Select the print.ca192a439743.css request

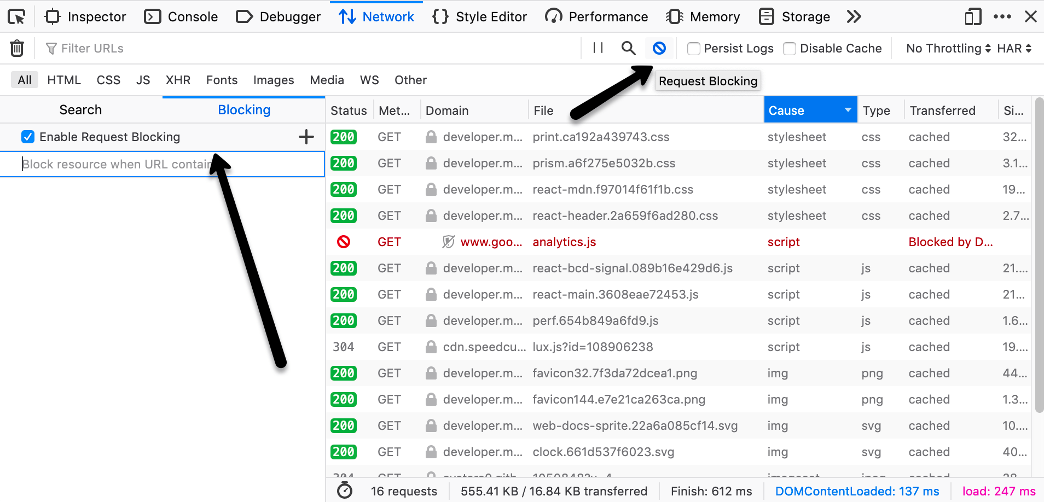tap(678, 137)
